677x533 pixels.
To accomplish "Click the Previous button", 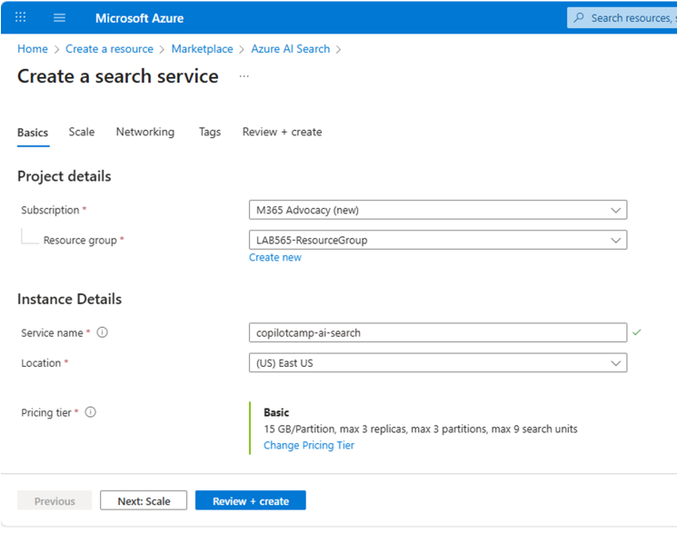I will (x=55, y=500).
